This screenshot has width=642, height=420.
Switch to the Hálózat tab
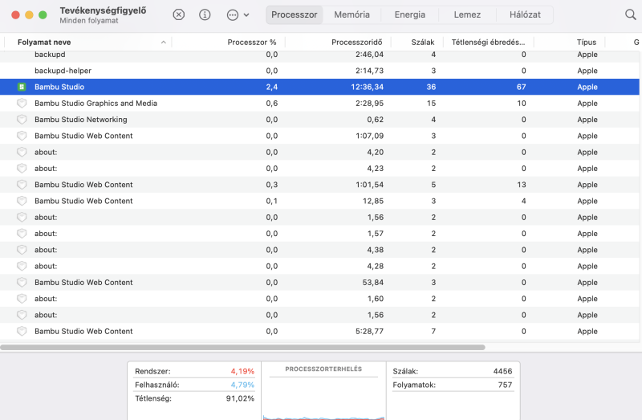click(525, 14)
